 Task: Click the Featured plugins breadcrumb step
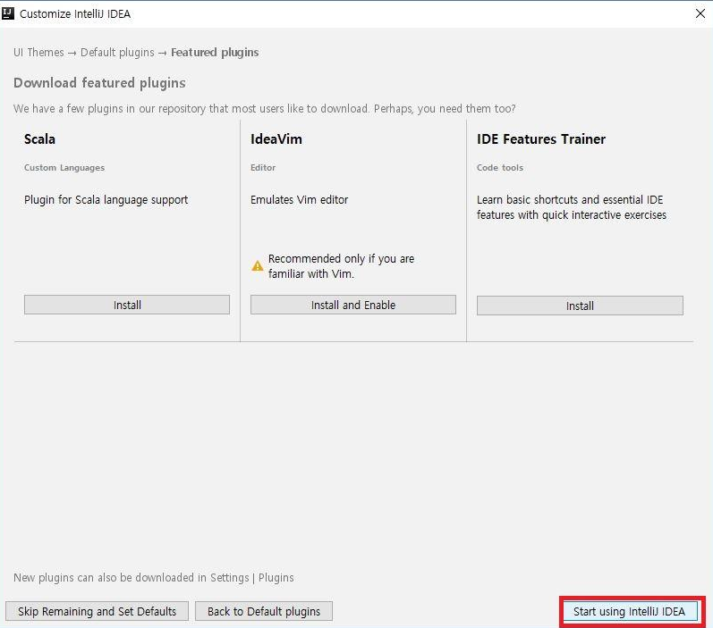coord(215,52)
